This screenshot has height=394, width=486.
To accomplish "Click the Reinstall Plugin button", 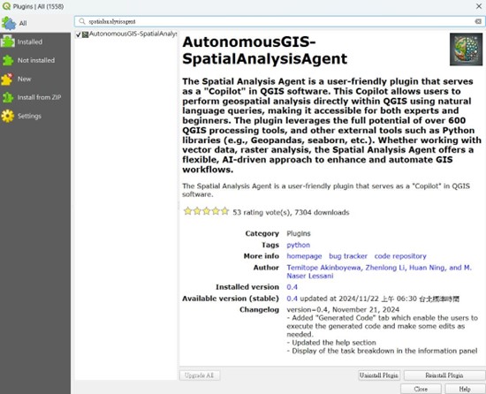I will coord(444,375).
